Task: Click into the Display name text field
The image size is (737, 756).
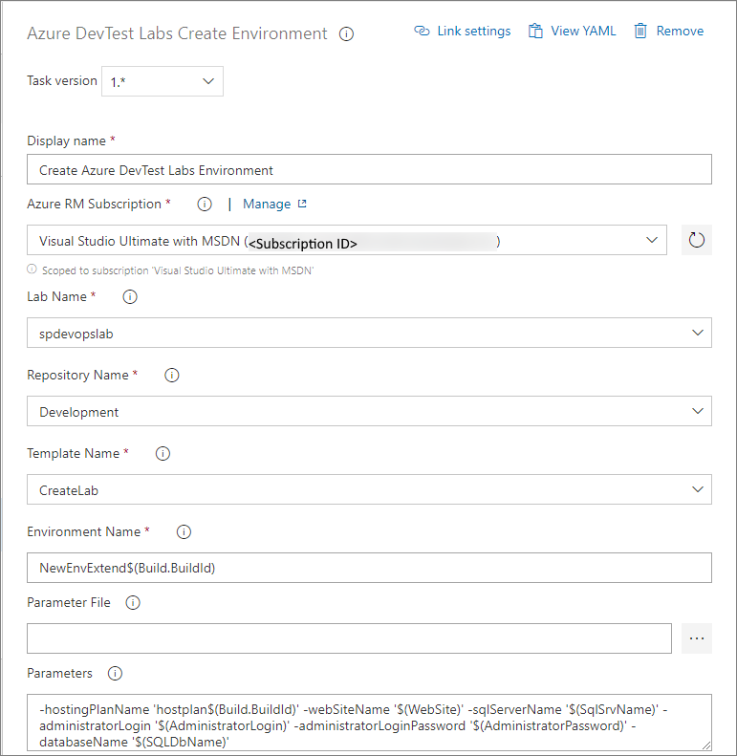Action: click(x=369, y=169)
